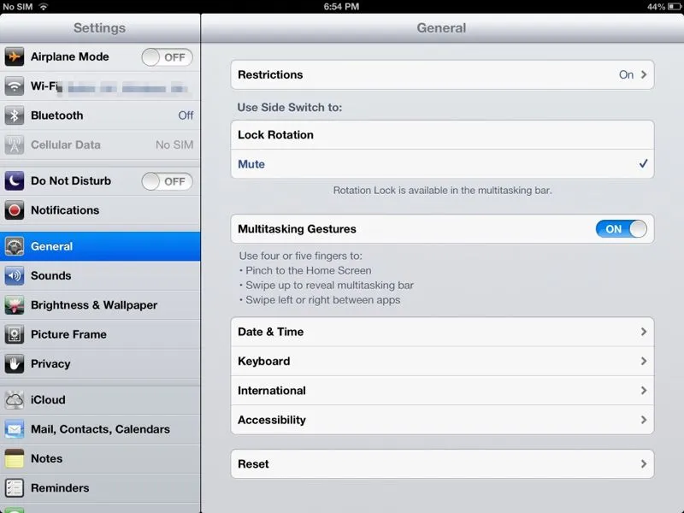Select Lock Rotation for side switch

tap(441, 135)
